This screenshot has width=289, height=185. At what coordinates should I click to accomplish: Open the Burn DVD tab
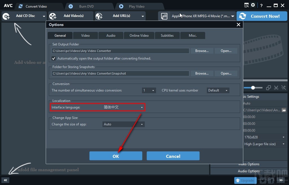pyautogui.click(x=86, y=6)
